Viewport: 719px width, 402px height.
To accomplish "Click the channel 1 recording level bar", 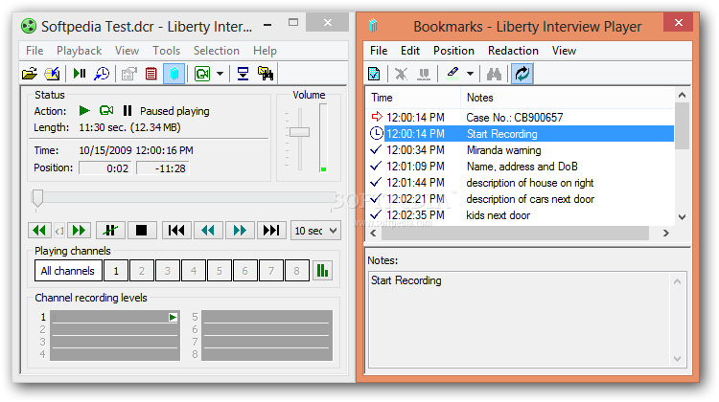I will click(115, 317).
